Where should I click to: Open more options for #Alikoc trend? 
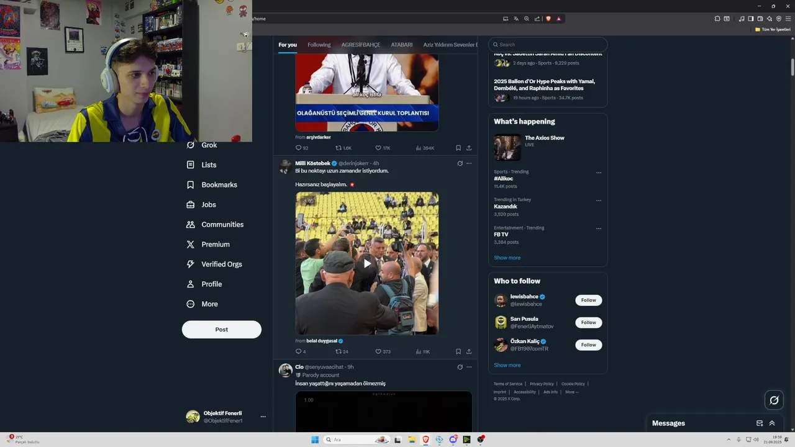(599, 173)
